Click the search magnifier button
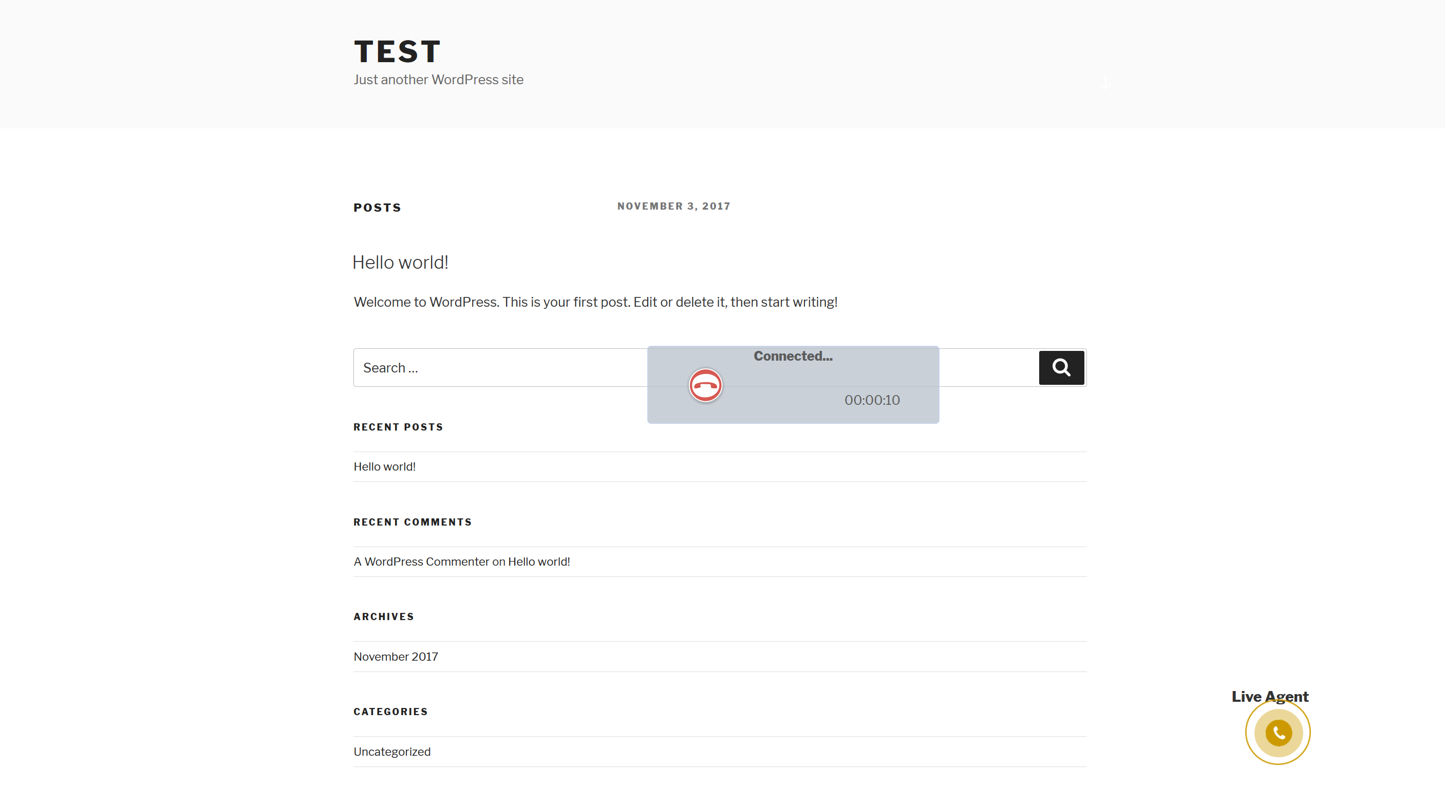 pyautogui.click(x=1061, y=367)
